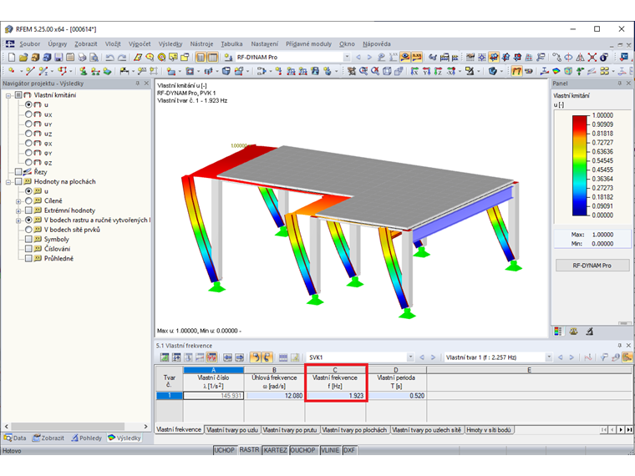Switch the navigator to the Pohledy tab

click(87, 438)
